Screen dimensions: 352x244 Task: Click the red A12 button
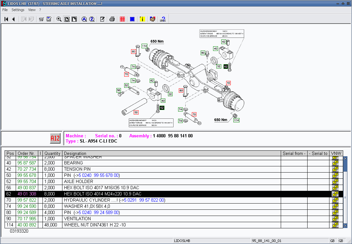[55, 139]
